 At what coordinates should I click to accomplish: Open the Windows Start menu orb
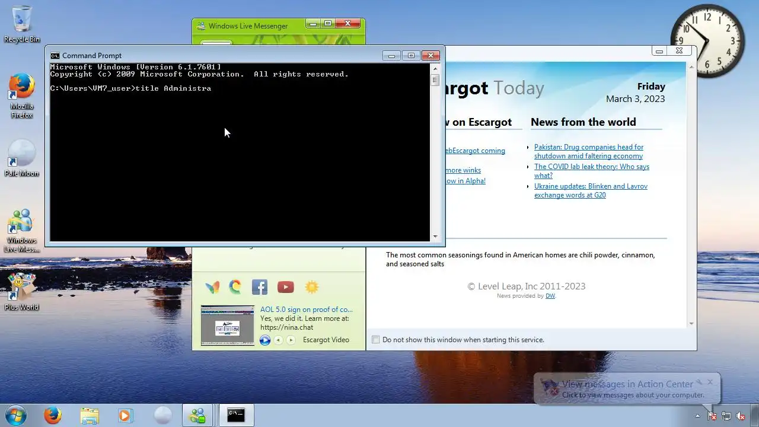coord(16,415)
